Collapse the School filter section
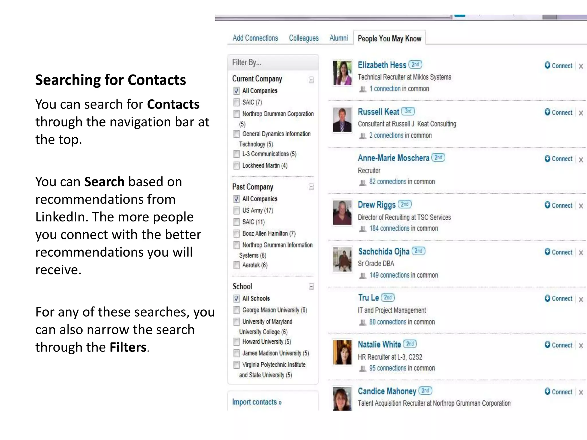The height and width of the screenshot is (440, 587). (311, 286)
